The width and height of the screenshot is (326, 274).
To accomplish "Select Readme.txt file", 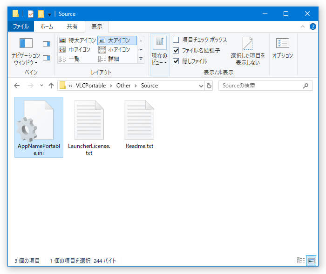I will tap(140, 125).
